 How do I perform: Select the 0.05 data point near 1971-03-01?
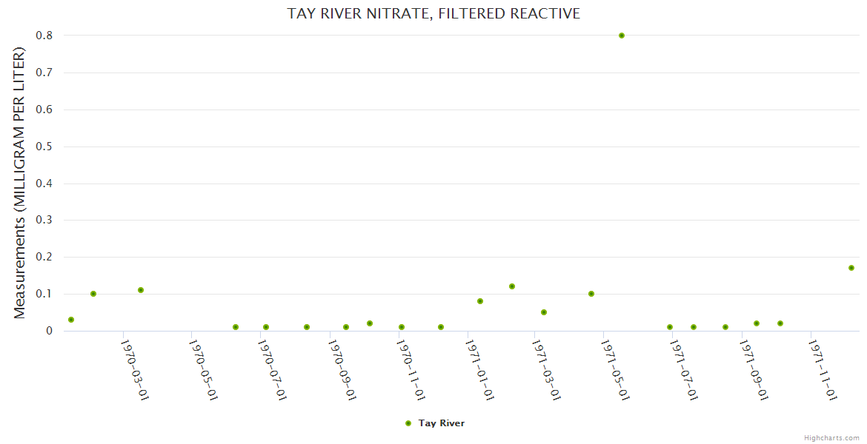(x=544, y=312)
